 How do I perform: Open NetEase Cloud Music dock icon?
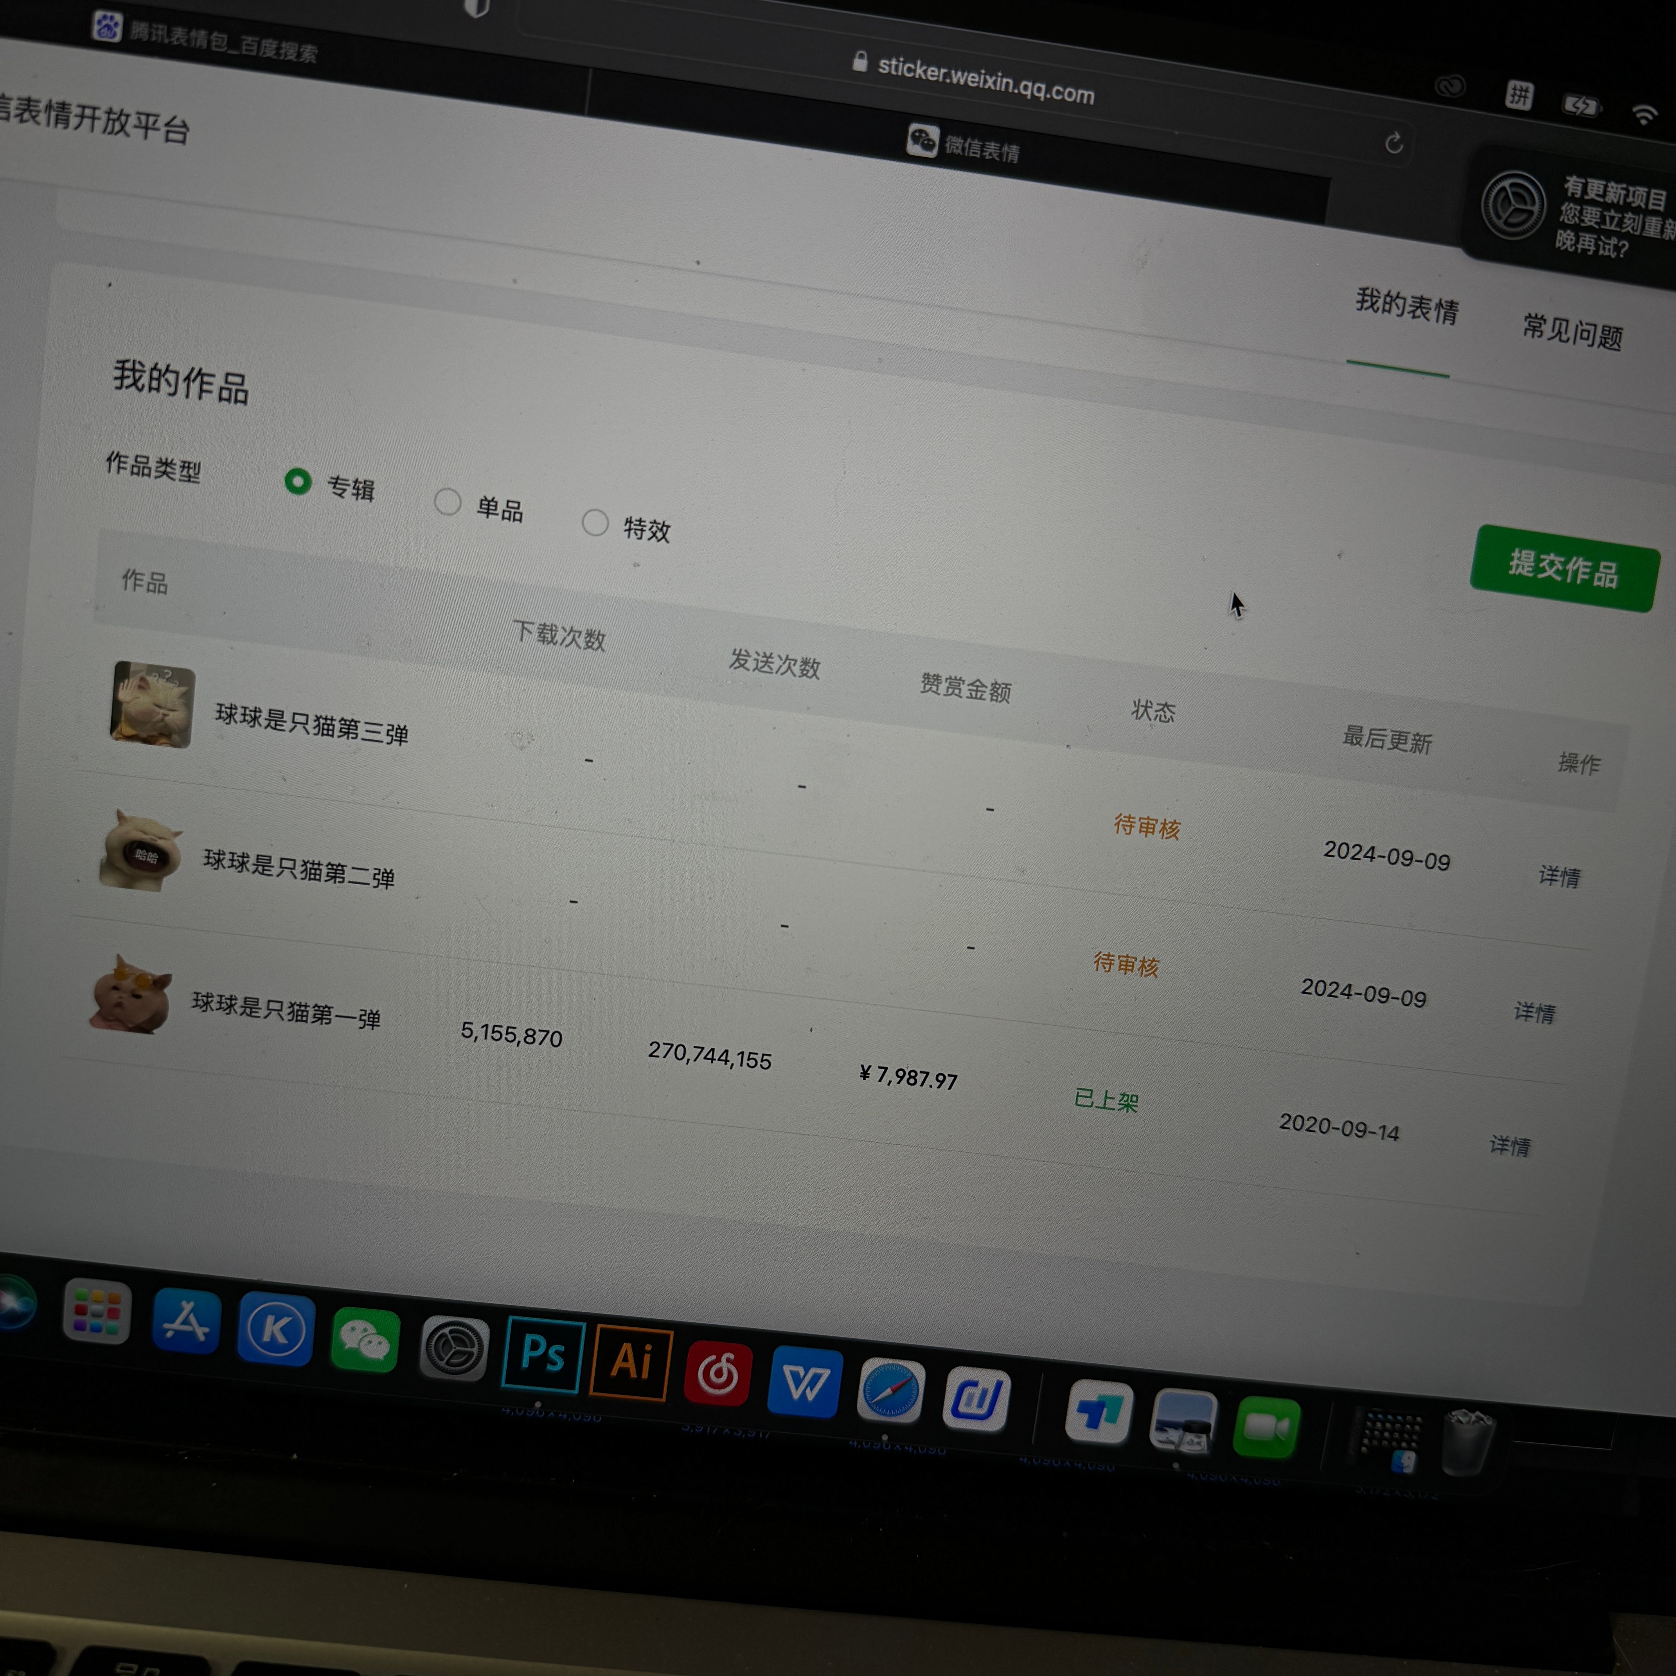click(718, 1373)
